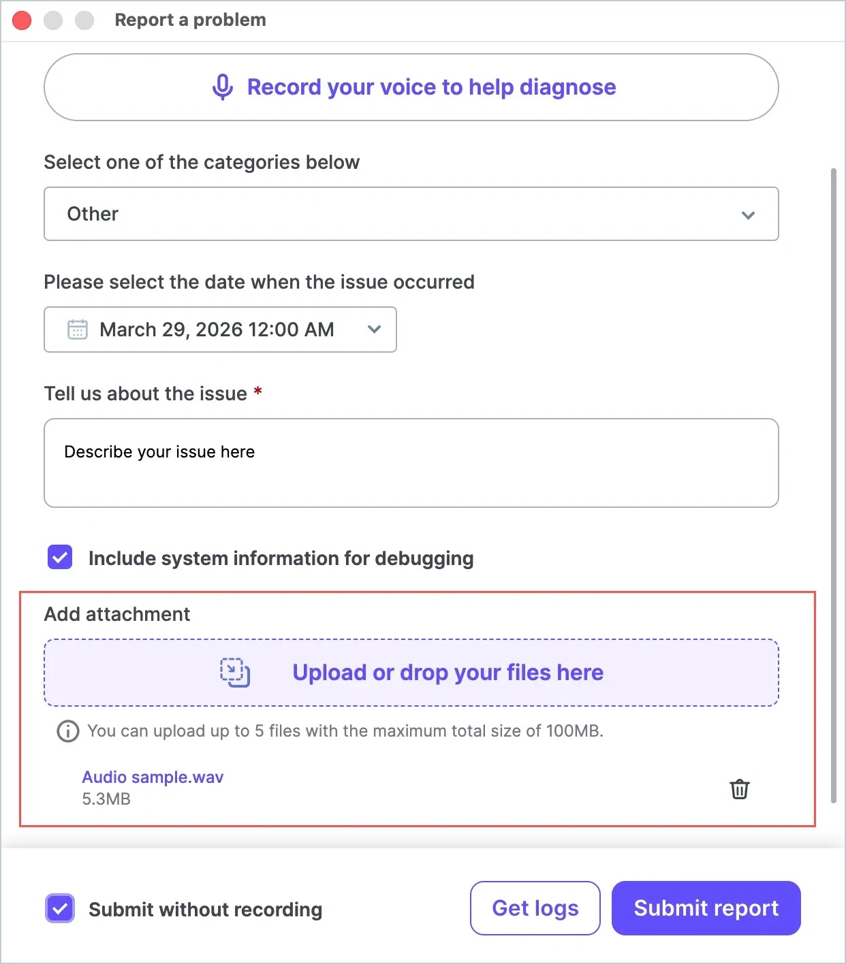846x964 pixels.
Task: Open the category dropdown showing Other
Action: tap(411, 214)
